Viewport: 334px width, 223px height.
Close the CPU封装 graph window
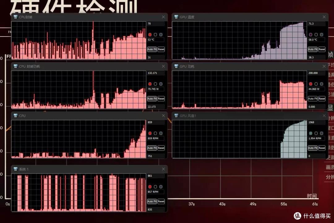tap(163, 17)
